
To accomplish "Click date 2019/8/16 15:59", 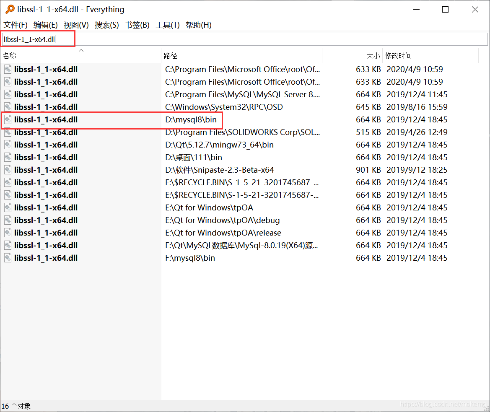I will [417, 107].
